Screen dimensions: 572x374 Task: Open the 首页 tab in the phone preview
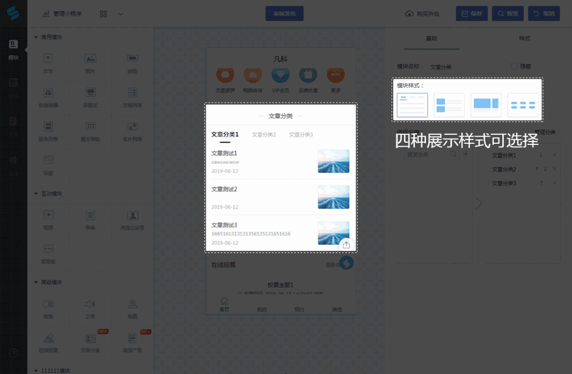pos(224,304)
